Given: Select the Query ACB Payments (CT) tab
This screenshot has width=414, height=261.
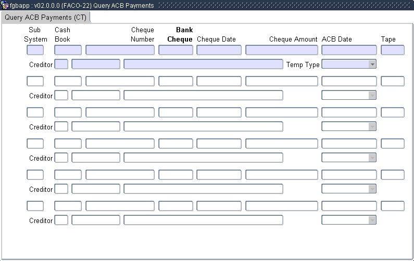Looking at the screenshot, I should coord(45,17).
